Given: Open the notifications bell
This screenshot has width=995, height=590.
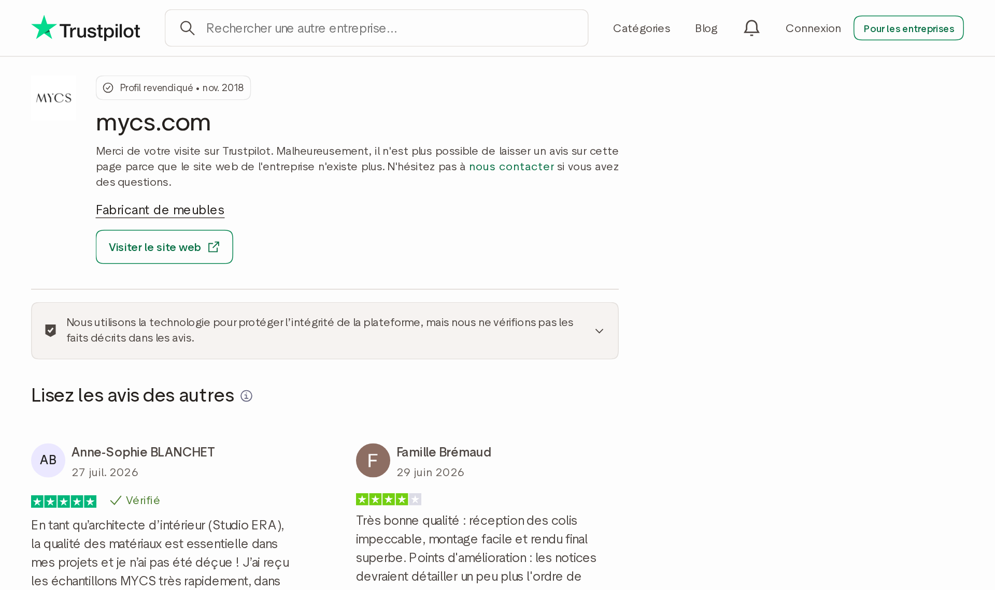Looking at the screenshot, I should [751, 28].
